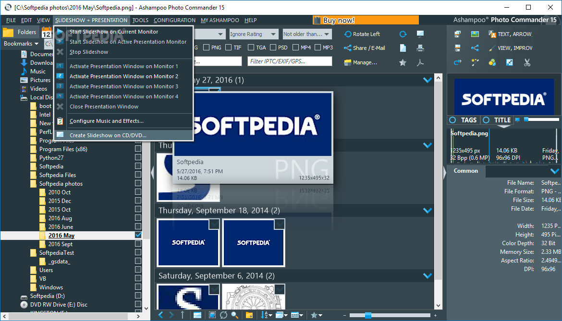
Task: Open the Ignore Rating dropdown
Action: (254, 34)
